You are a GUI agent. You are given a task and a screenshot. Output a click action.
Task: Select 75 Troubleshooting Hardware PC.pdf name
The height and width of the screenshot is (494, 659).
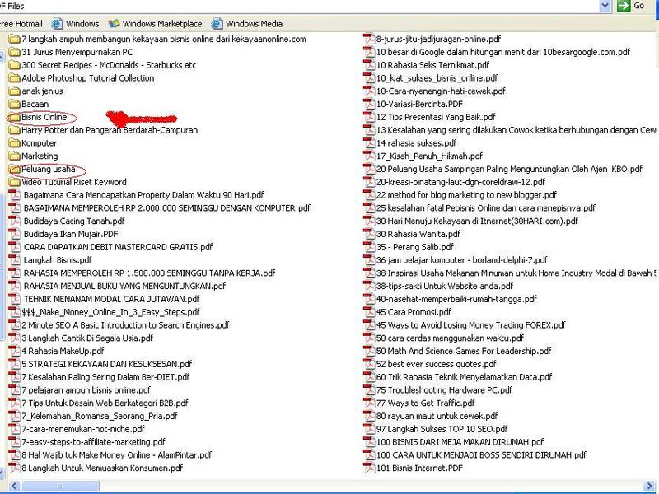445,390
